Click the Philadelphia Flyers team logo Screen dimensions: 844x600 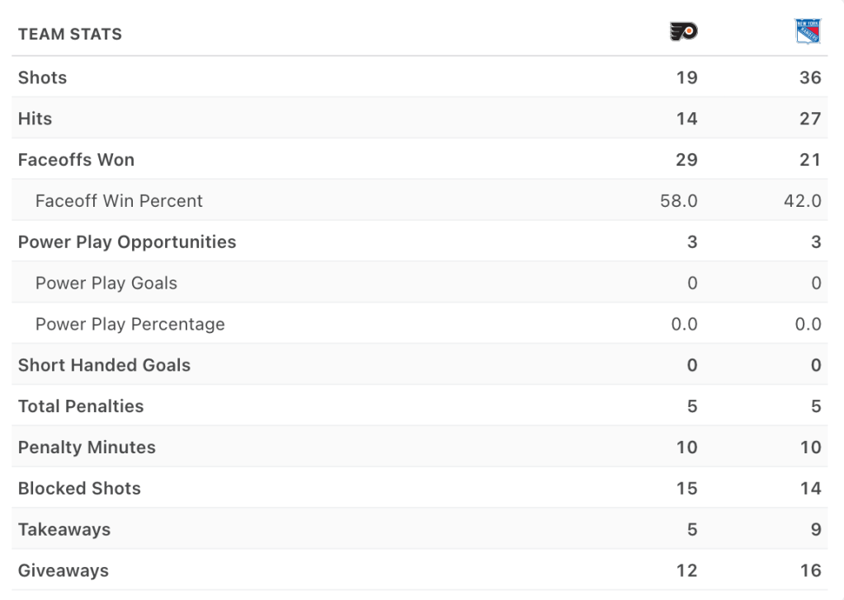coord(682,32)
